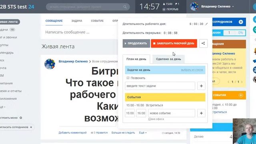Screen dimensions: 256x144
Task: Click the event end time 16:00 field
Action: pyautogui.click(x=141, y=113)
